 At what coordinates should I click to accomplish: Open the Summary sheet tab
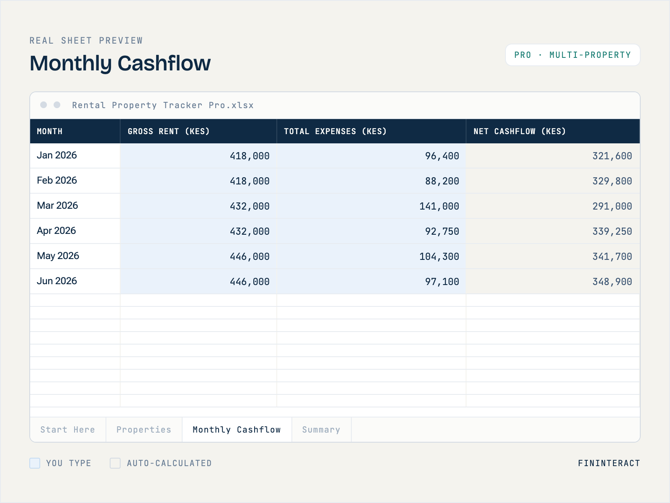pos(321,430)
